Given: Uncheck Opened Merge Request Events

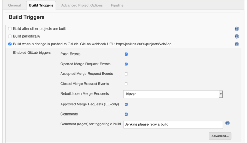Looking at the screenshot, I should coord(126,64).
